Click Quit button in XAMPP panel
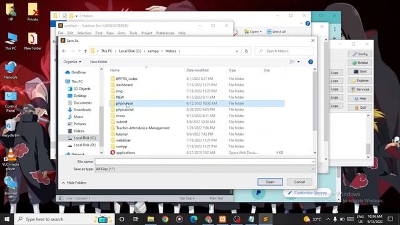This screenshot has width=400, height=225. point(360,107)
